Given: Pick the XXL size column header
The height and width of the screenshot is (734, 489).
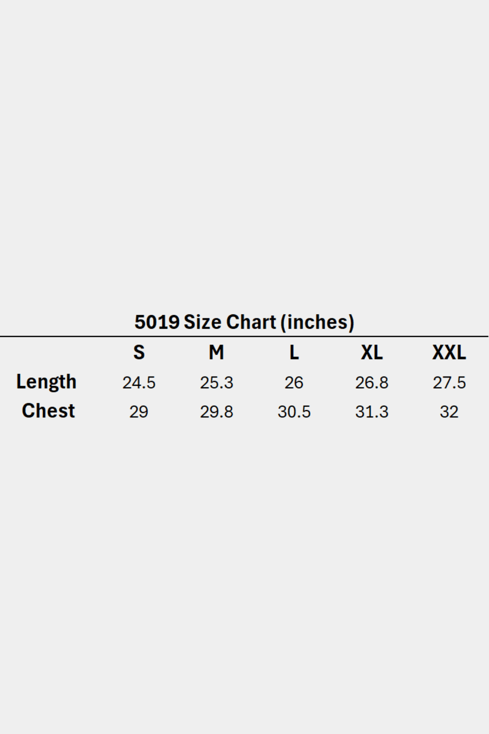Looking at the screenshot, I should coord(449,352).
